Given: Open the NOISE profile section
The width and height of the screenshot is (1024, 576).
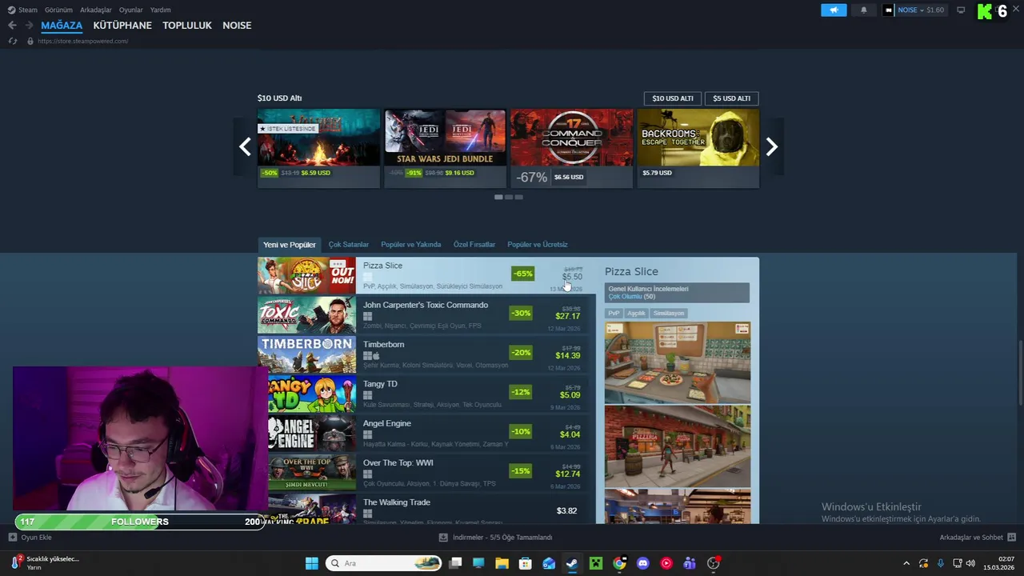Looking at the screenshot, I should click(237, 26).
